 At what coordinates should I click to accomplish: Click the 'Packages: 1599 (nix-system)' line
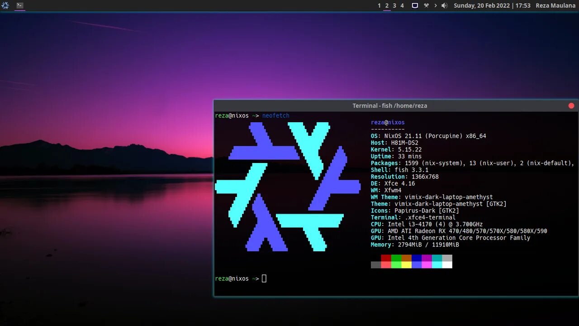(473, 163)
